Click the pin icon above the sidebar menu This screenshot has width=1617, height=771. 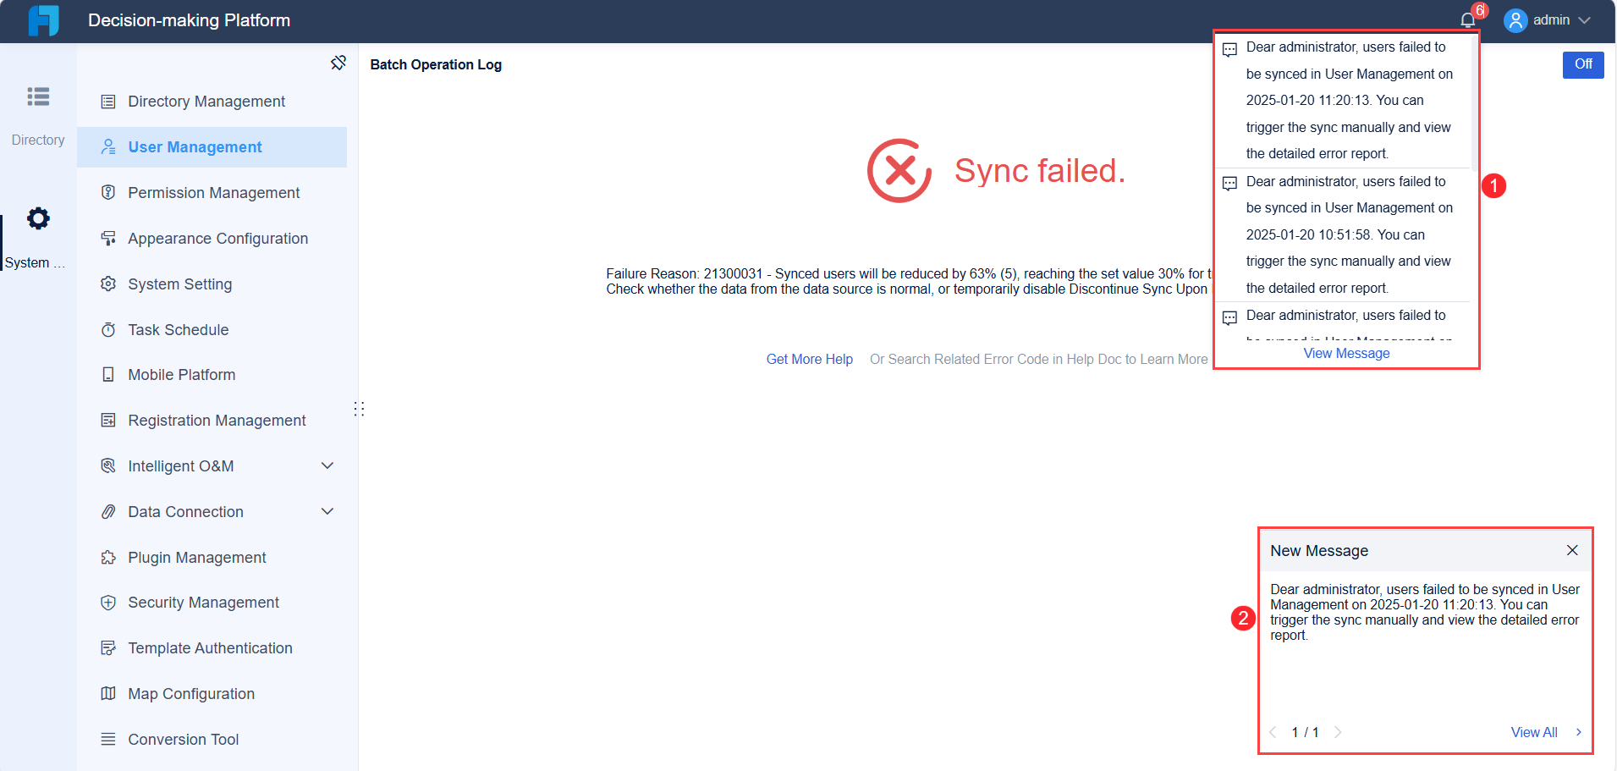(338, 63)
